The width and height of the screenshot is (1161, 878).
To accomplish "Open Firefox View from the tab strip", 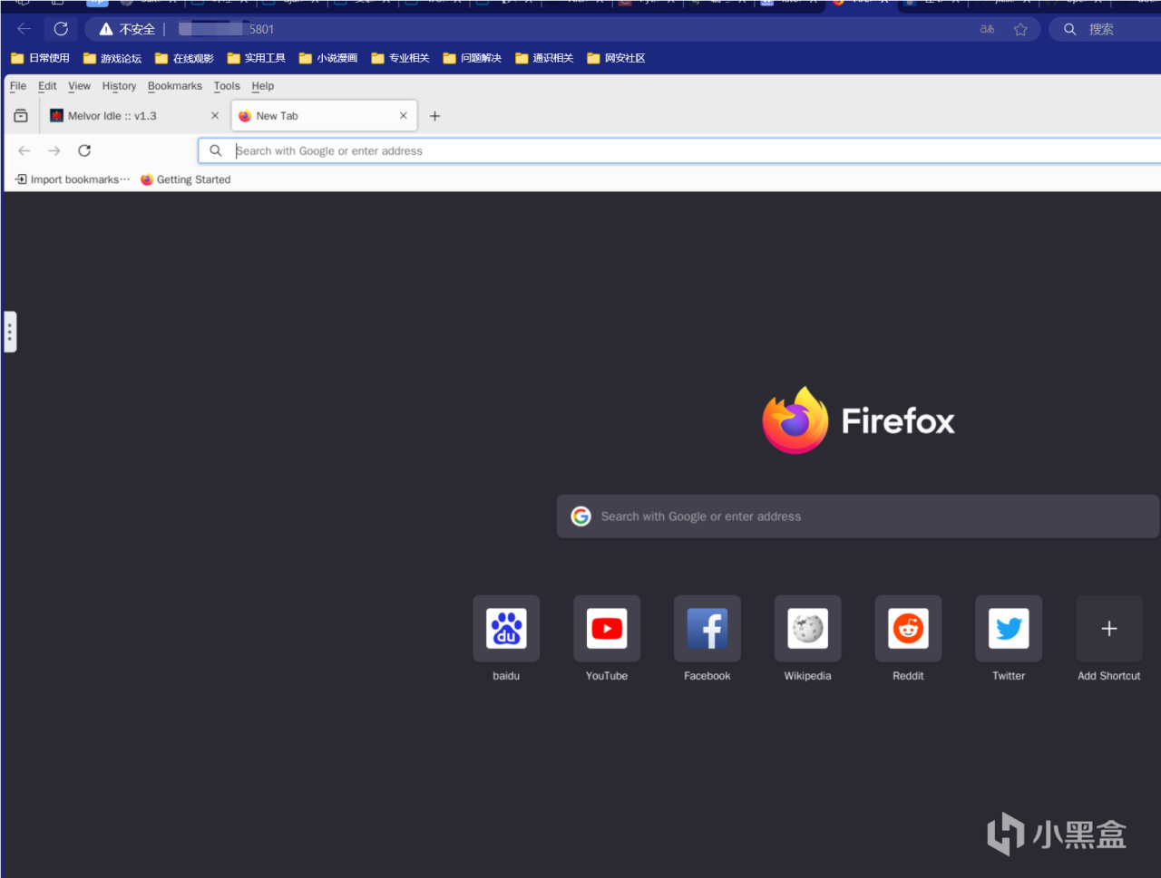I will pyautogui.click(x=21, y=116).
